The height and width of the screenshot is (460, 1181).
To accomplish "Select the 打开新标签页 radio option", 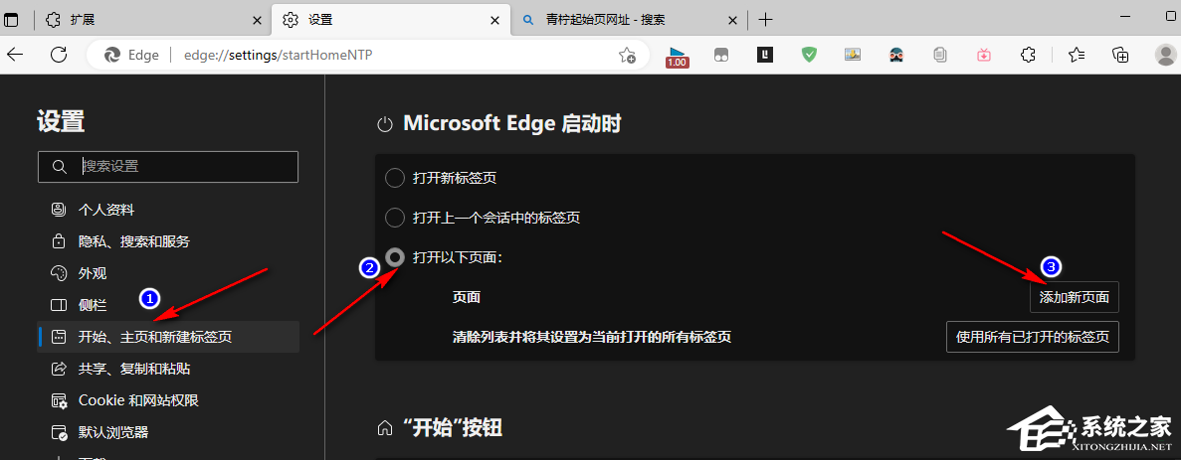I will coord(395,178).
